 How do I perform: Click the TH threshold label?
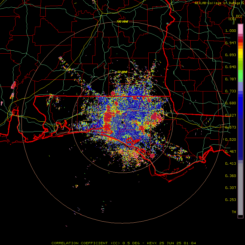[x=234, y=212]
